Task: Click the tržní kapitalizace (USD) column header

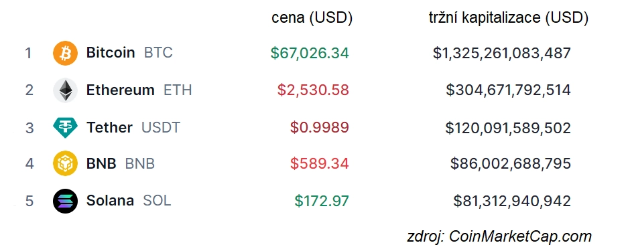Action: point(509,18)
